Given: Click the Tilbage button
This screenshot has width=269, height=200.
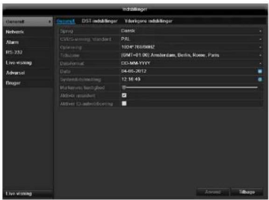Looking at the screenshot, I should coord(247,192).
